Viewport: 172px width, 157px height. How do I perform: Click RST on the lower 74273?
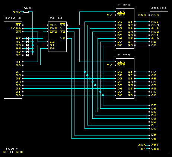121,65
